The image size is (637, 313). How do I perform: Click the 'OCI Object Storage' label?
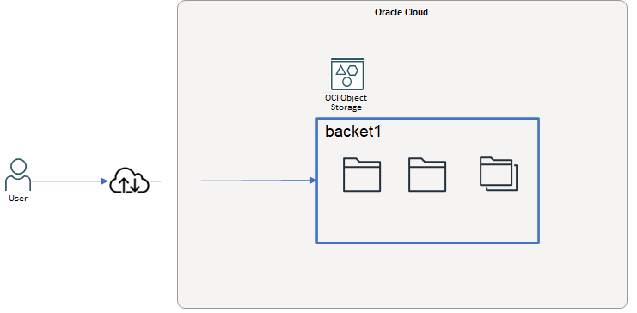click(346, 102)
